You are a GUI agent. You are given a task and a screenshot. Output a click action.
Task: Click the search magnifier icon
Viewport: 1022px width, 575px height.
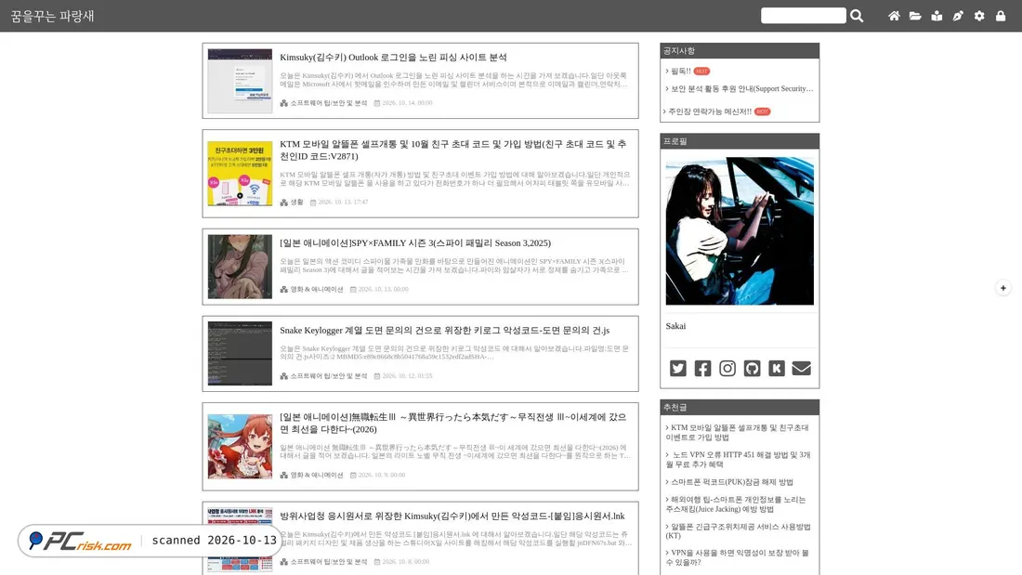coord(857,16)
